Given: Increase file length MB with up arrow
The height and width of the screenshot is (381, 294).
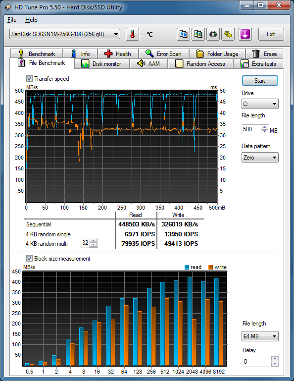Looking at the screenshot, I should [265, 127].
